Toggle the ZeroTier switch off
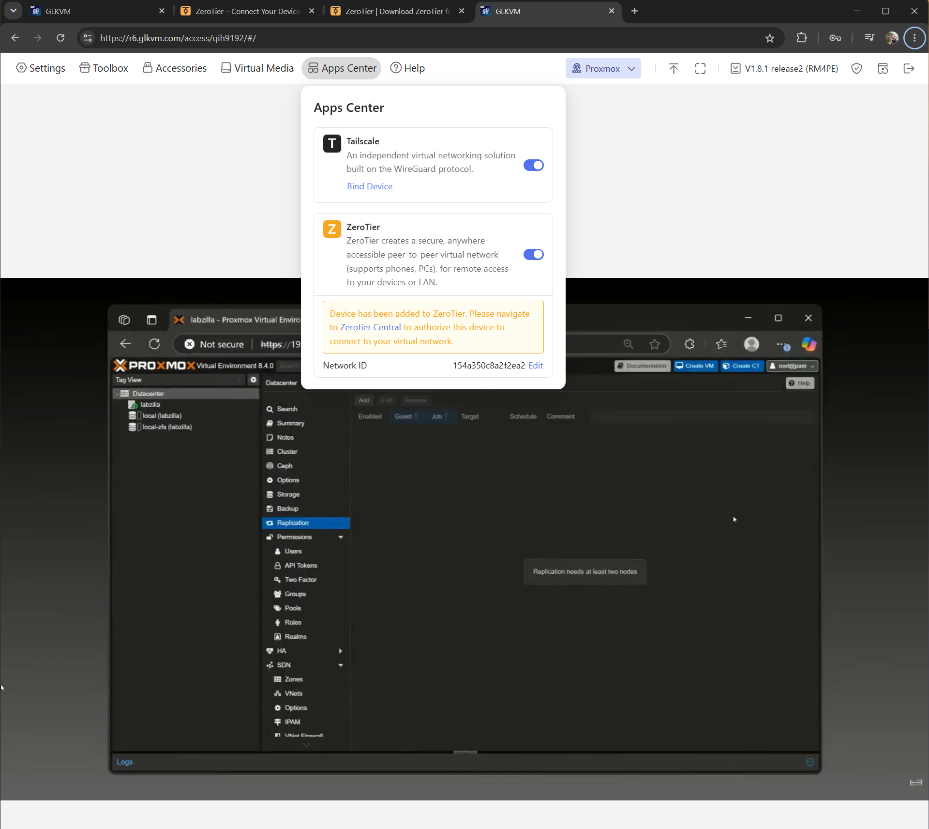Image resolution: width=929 pixels, height=829 pixels. point(534,254)
